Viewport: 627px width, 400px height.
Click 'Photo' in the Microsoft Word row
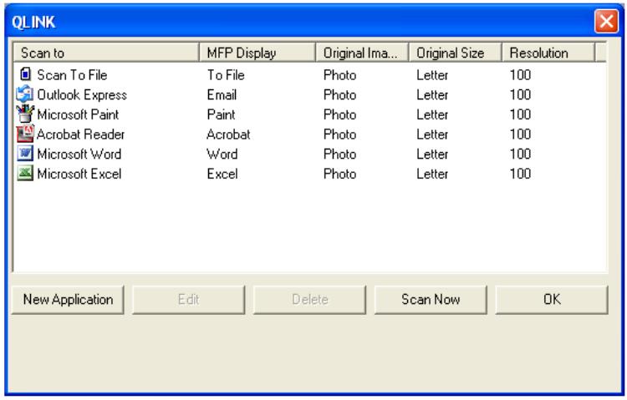pyautogui.click(x=340, y=154)
